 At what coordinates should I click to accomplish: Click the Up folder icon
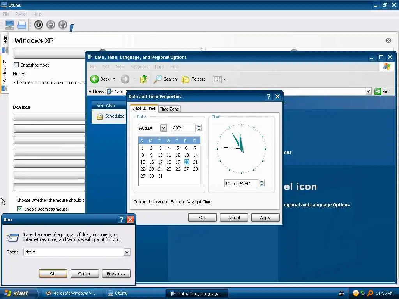pos(144,79)
